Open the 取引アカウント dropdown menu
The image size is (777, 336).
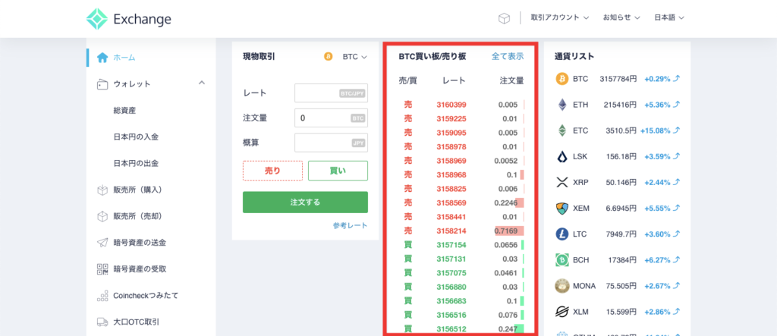click(x=560, y=17)
